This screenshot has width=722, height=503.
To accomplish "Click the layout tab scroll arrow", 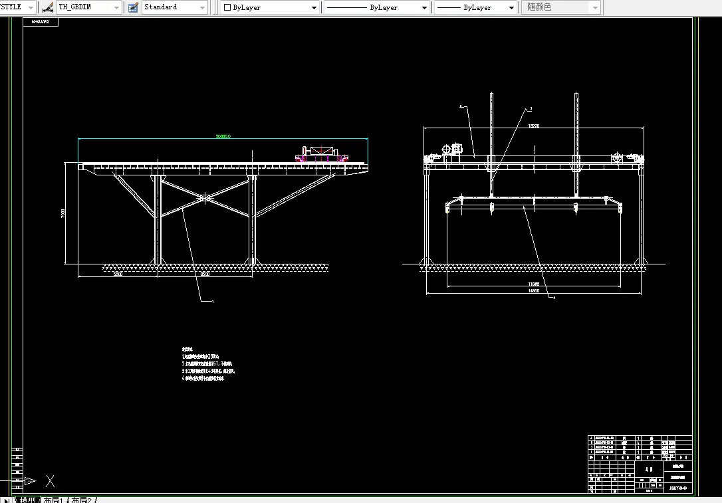I will (6, 500).
